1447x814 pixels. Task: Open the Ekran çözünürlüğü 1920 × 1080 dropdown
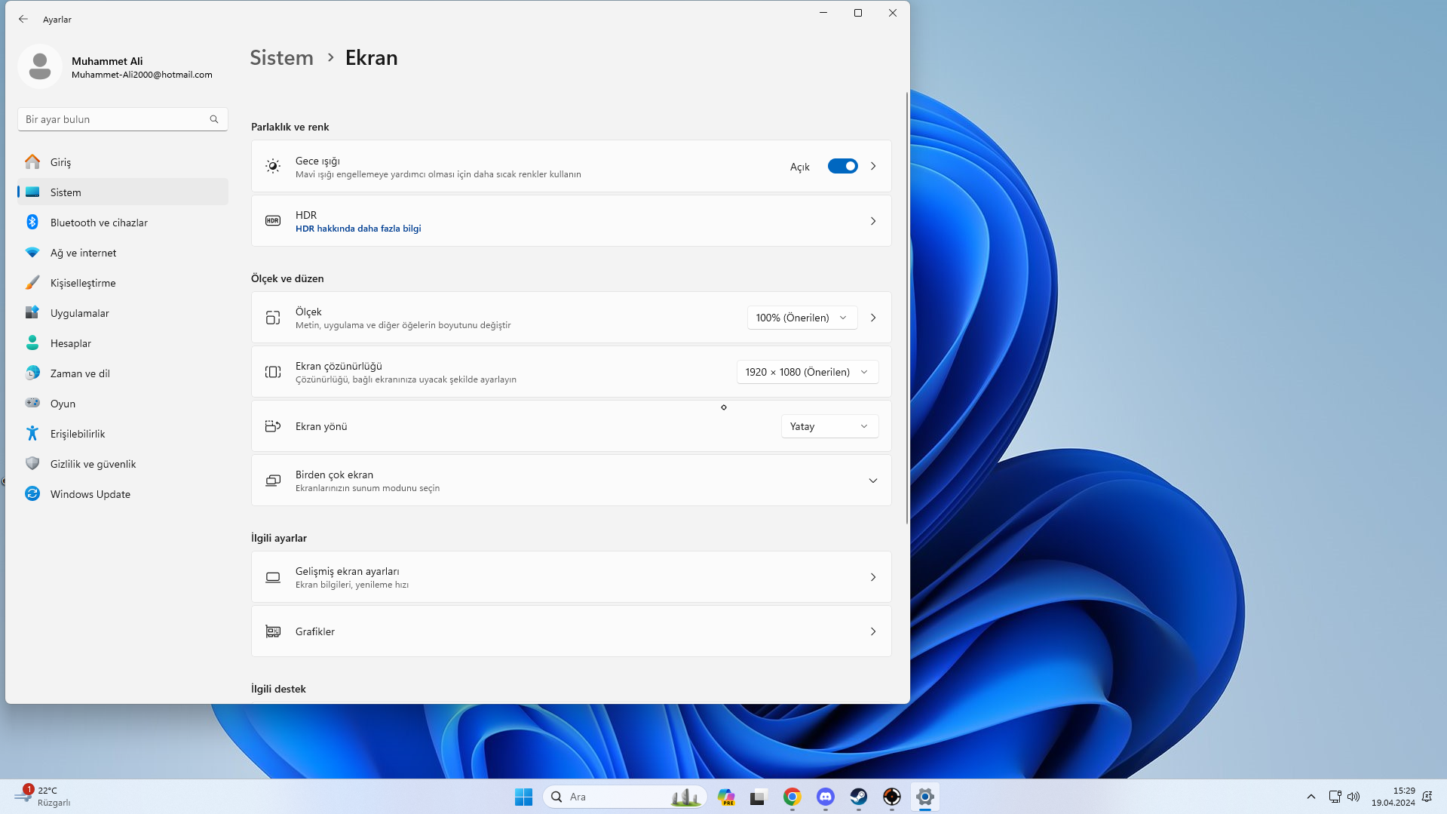click(807, 372)
